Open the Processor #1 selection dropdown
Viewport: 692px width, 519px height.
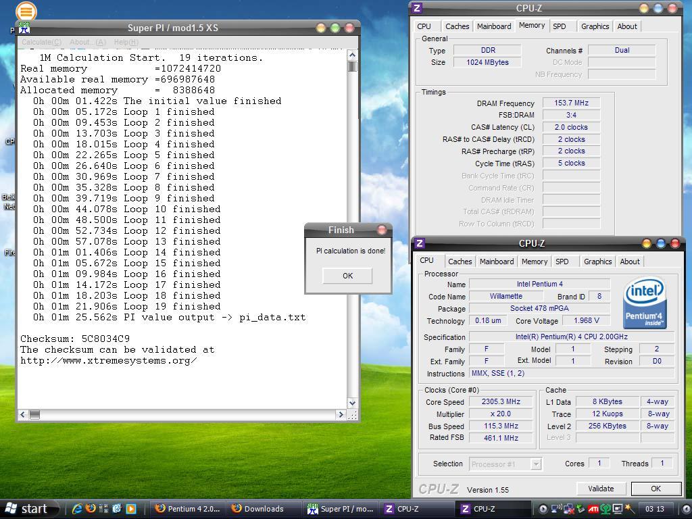(536, 464)
